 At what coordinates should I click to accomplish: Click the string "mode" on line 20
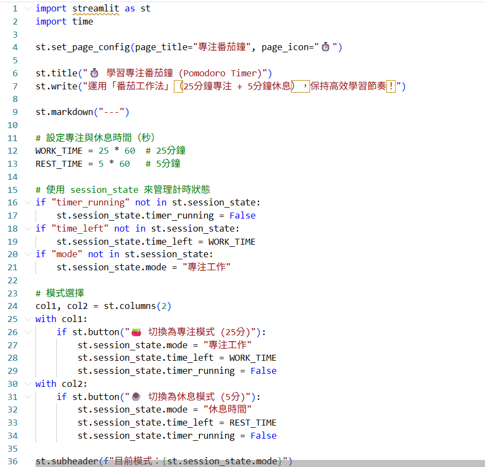coord(67,254)
